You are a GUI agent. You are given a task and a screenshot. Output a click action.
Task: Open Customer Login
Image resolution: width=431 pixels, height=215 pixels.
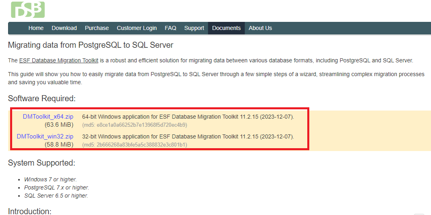pyautogui.click(x=137, y=28)
